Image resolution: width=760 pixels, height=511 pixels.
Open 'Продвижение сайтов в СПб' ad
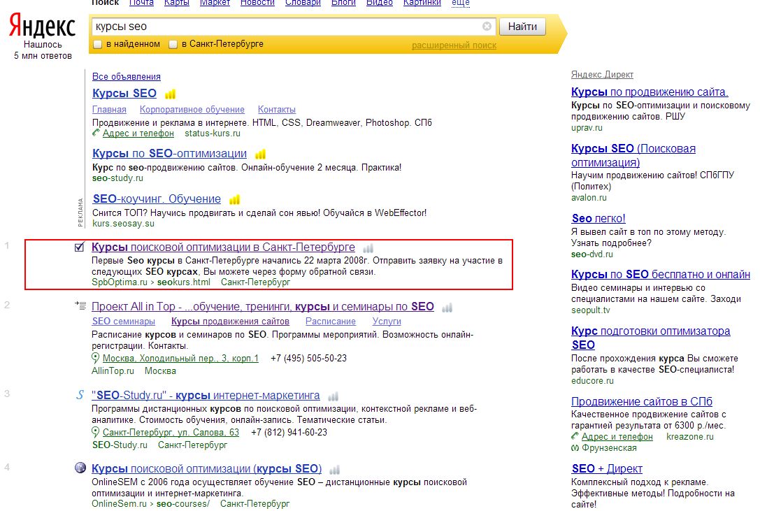click(642, 401)
